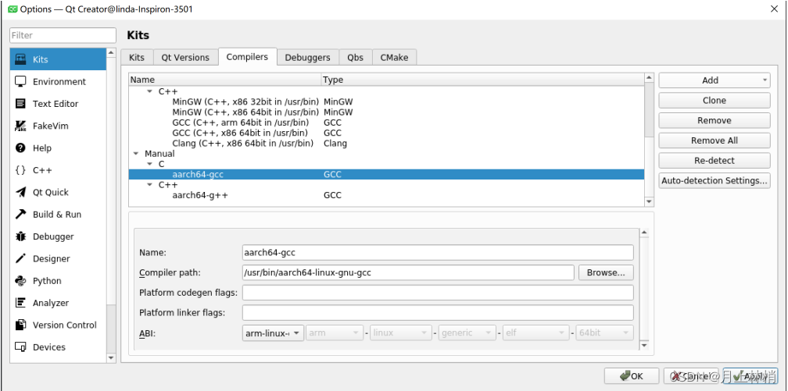Image resolution: width=788 pixels, height=391 pixels.
Task: Collapse the Manual C++ compilers group
Action: coord(149,185)
